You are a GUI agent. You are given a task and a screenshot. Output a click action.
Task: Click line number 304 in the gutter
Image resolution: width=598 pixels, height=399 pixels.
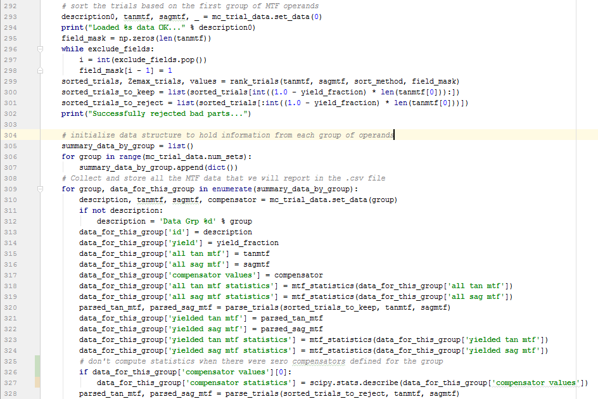(x=10, y=135)
